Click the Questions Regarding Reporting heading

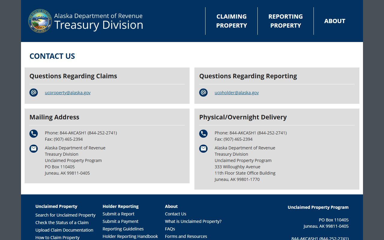[x=248, y=76]
